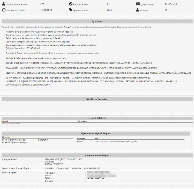Click the Başvuru Sayısı checkmark icon
194x189 pixels.
click(71, 4)
